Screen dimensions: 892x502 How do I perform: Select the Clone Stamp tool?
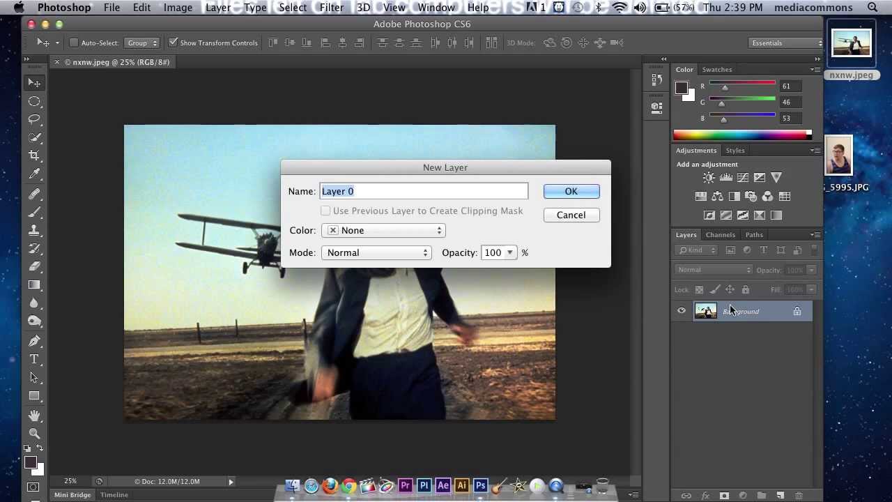(34, 230)
